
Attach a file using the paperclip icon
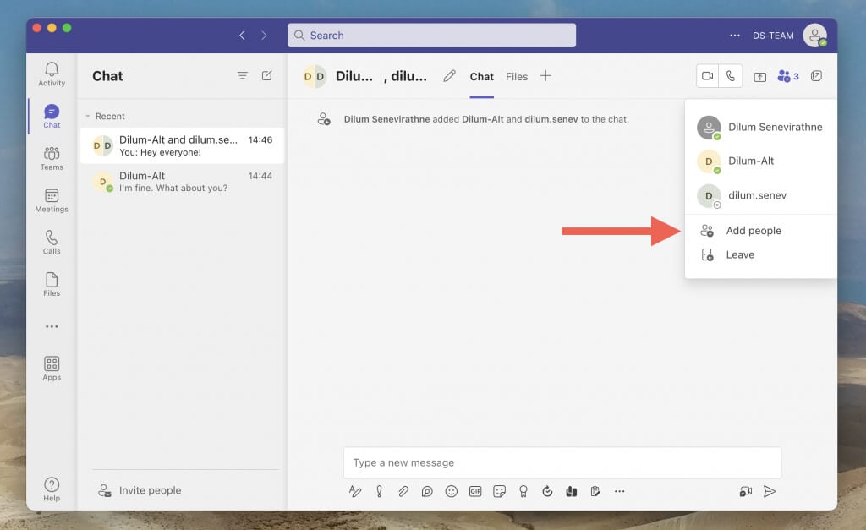click(x=403, y=491)
